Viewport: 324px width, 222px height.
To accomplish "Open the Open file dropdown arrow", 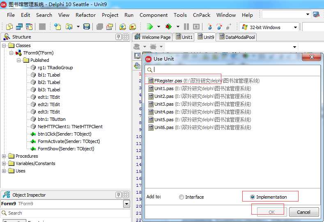I will pyautogui.click(x=78, y=27).
